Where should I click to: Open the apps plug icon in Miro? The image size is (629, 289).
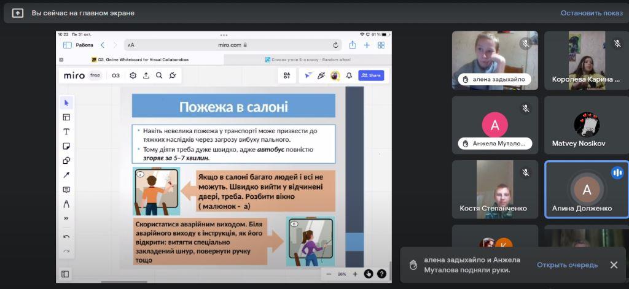(x=173, y=75)
